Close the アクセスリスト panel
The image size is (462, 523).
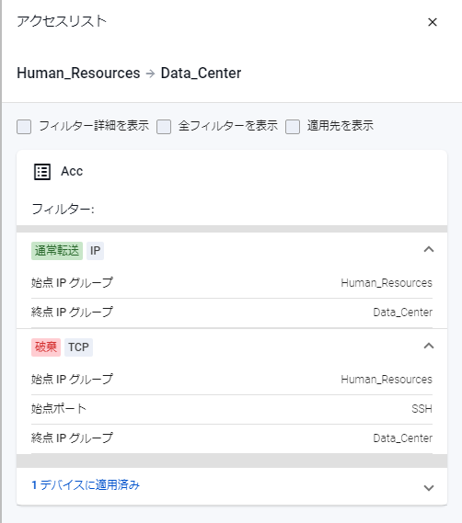tap(433, 22)
